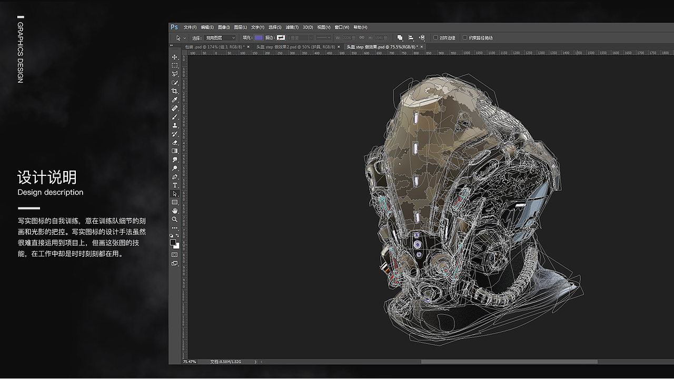Click the 75.47% zoom level field
674x379 pixels.
tap(190, 362)
